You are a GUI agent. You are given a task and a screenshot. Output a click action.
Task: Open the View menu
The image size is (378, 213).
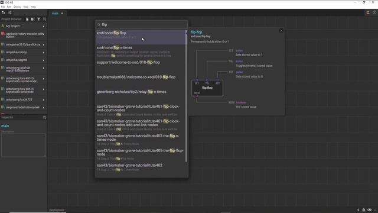pyautogui.click(x=26, y=7)
